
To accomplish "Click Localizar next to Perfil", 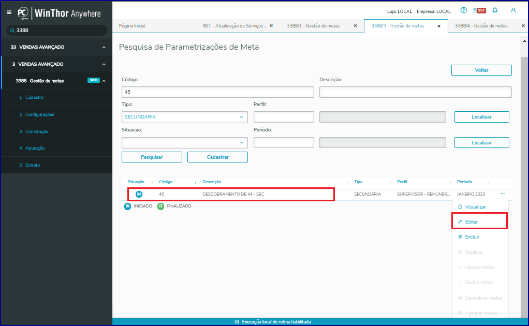I will pyautogui.click(x=481, y=117).
